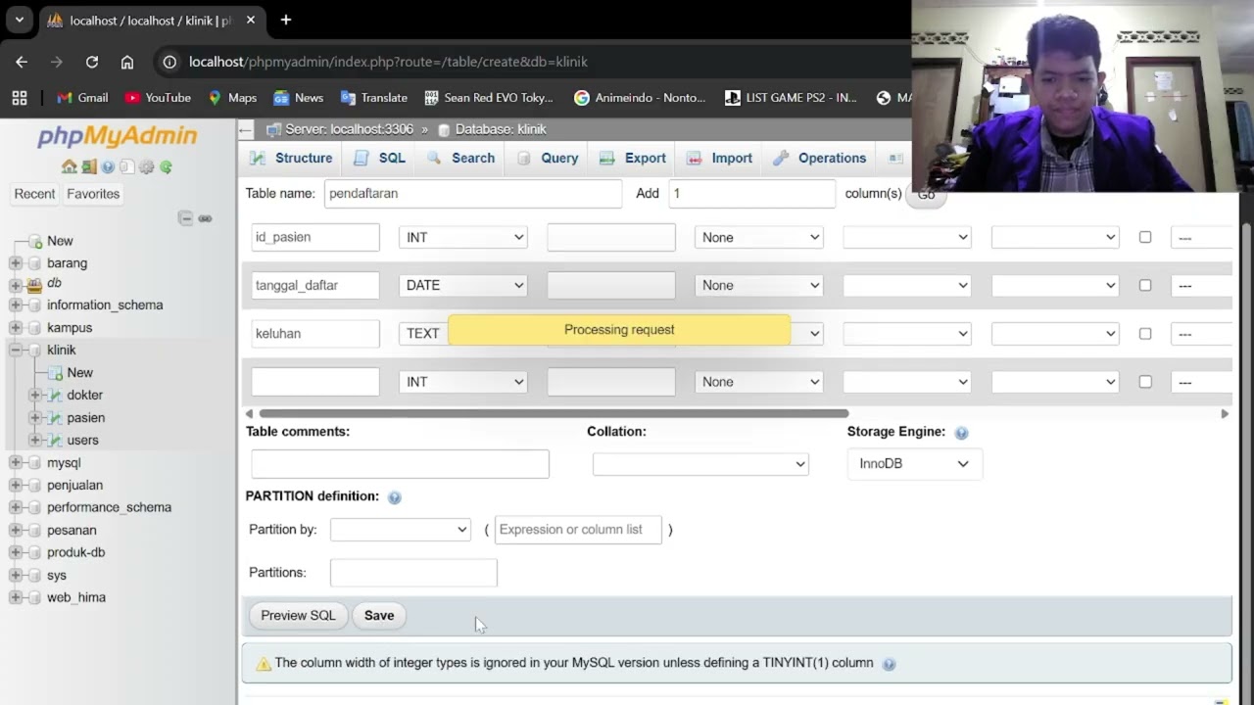Screen dimensions: 1254x705
Task: Switch to the SQL tab
Action: point(380,158)
